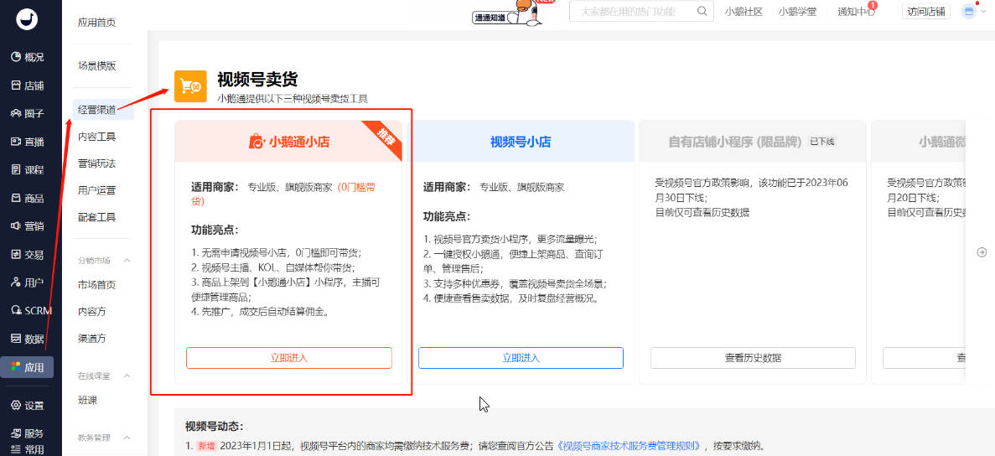Image resolution: width=995 pixels, height=456 pixels.
Task: Open 渠道方 under 分销市场
Action: [x=91, y=338]
